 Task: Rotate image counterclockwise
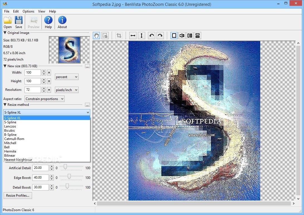pyautogui.click(x=152, y=36)
